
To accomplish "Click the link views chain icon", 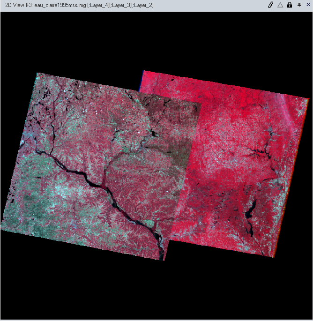I will coord(270,5).
